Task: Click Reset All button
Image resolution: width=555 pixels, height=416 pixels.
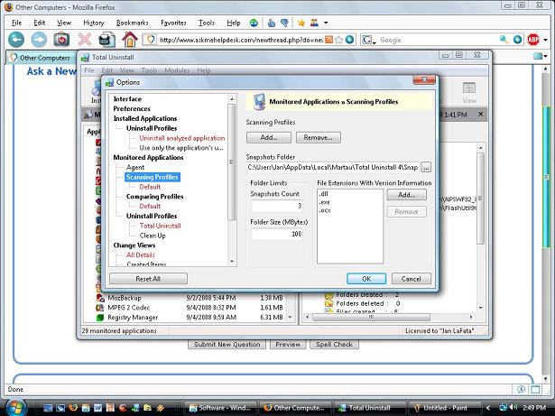Action: tap(148, 279)
